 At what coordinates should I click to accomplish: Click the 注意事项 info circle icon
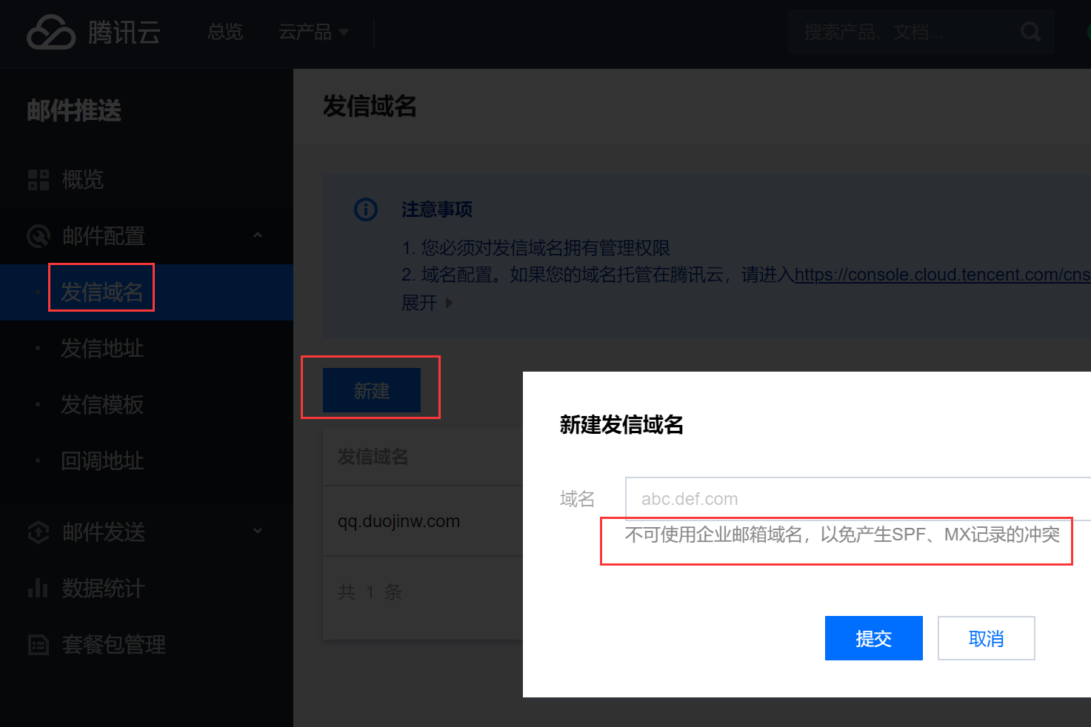(366, 210)
